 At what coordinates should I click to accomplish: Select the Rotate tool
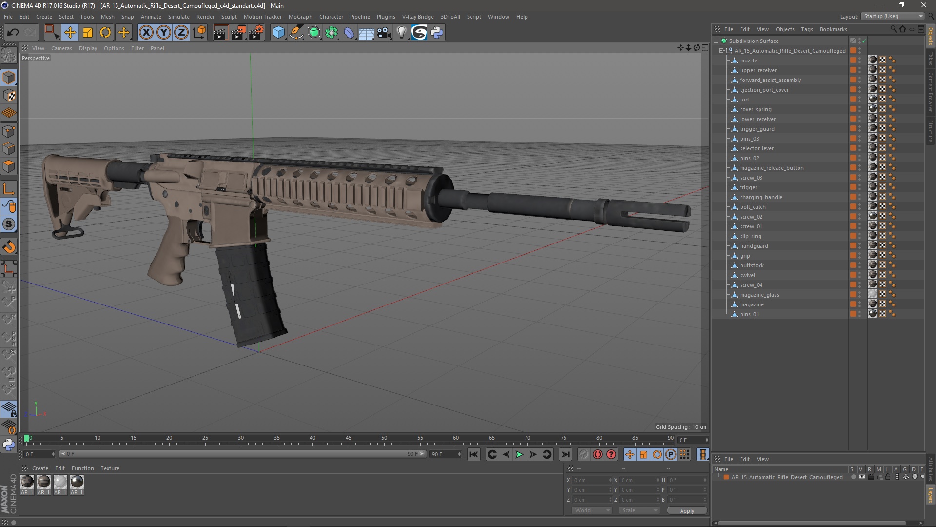click(x=105, y=33)
